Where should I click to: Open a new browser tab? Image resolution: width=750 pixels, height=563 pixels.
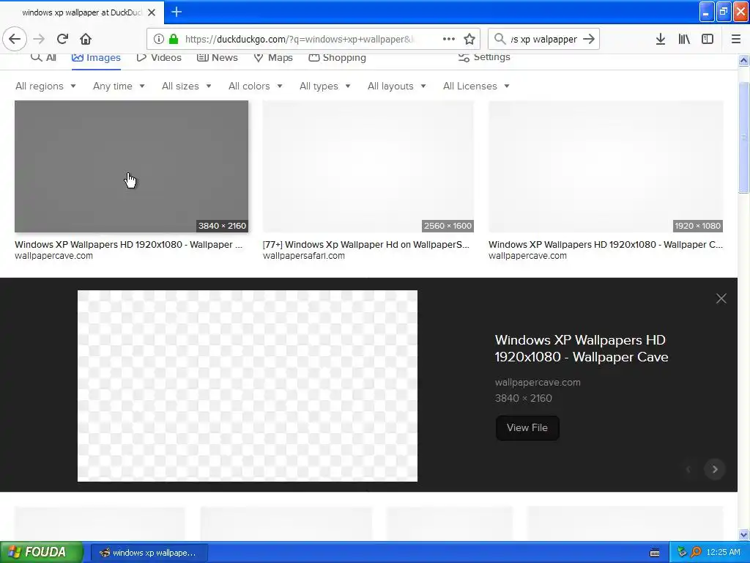pos(177,12)
